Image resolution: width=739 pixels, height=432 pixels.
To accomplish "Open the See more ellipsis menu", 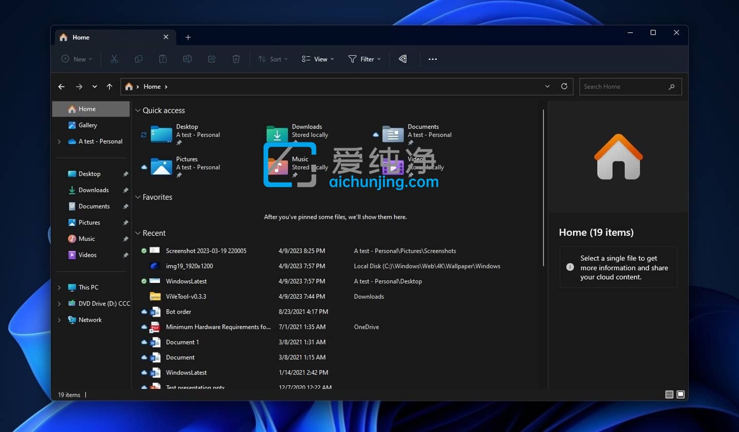I will coord(433,59).
